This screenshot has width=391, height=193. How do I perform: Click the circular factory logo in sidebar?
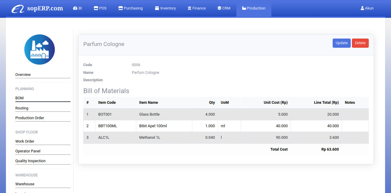click(x=39, y=49)
